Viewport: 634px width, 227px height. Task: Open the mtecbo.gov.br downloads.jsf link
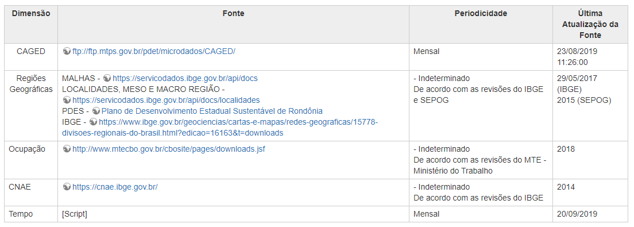tap(169, 149)
